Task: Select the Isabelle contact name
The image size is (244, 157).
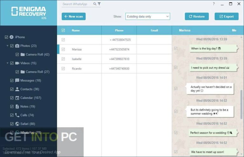Action: (77, 59)
